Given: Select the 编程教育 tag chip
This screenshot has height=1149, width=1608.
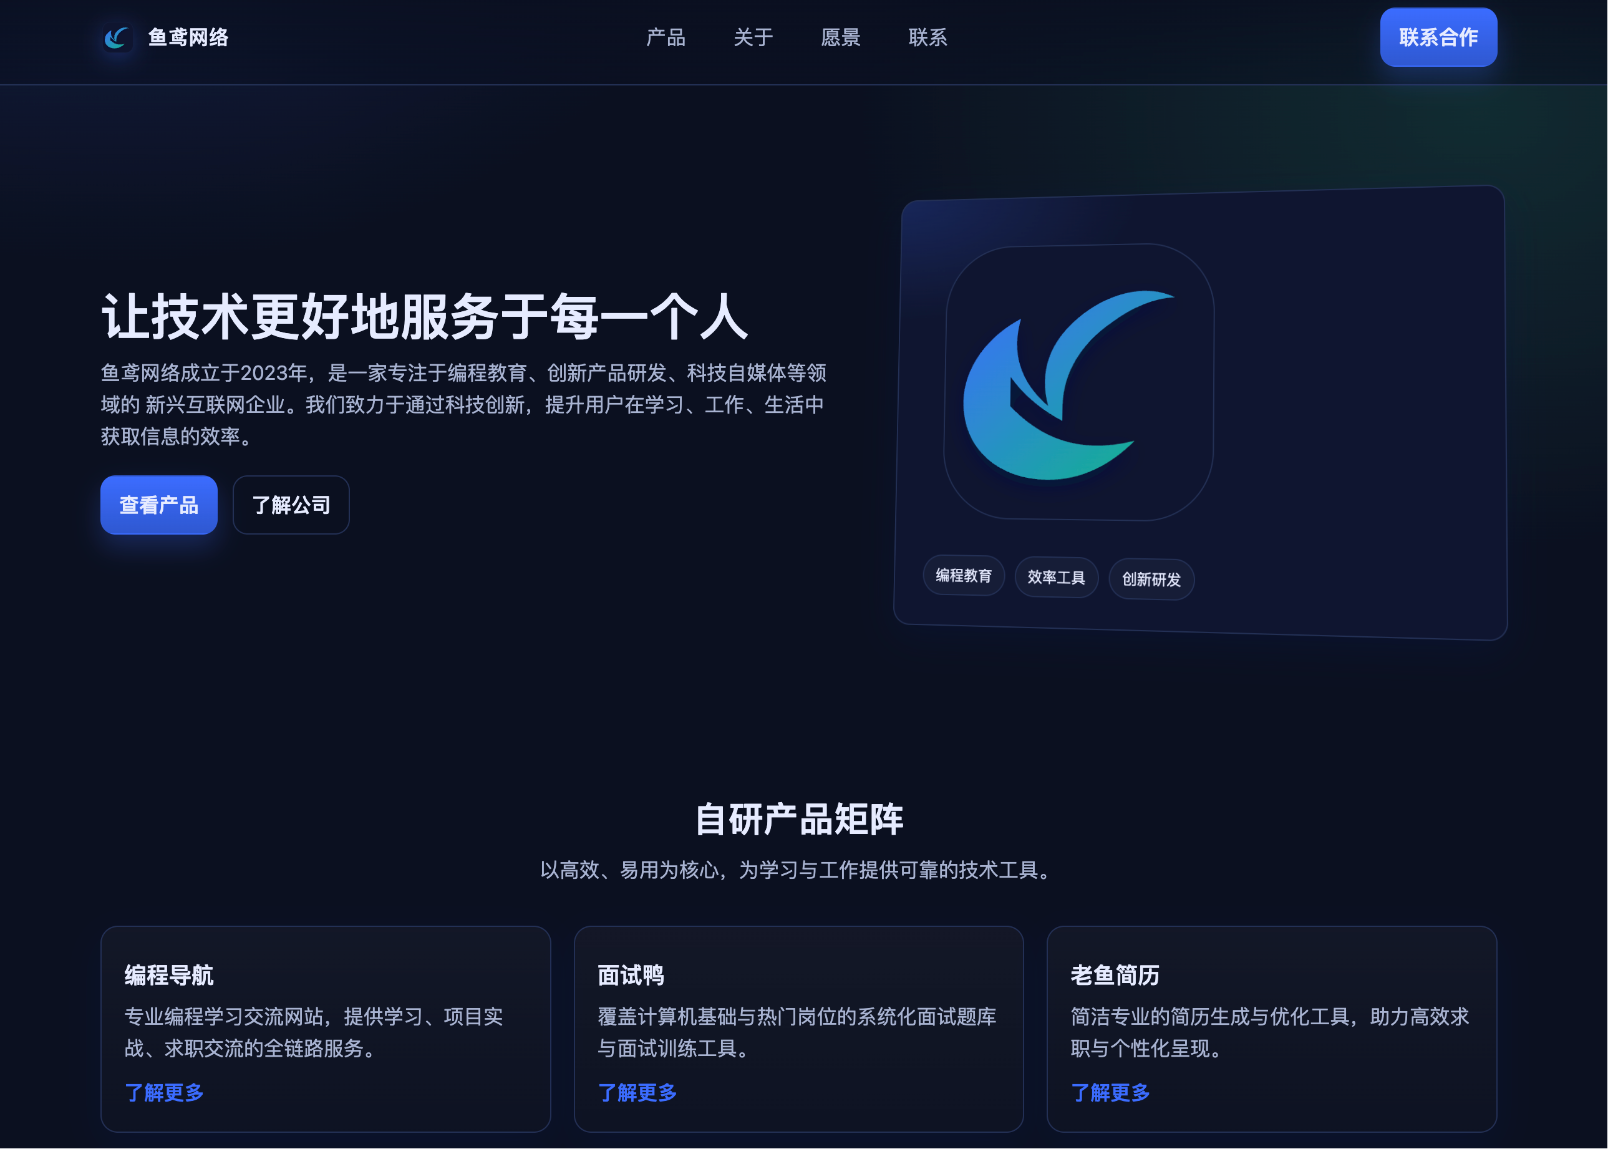Looking at the screenshot, I should pyautogui.click(x=963, y=576).
